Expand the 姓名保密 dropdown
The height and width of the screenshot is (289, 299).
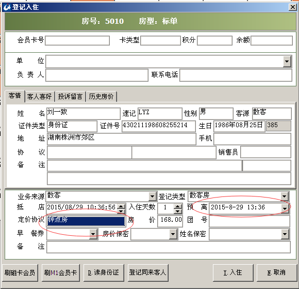pyautogui.click(x=285, y=234)
